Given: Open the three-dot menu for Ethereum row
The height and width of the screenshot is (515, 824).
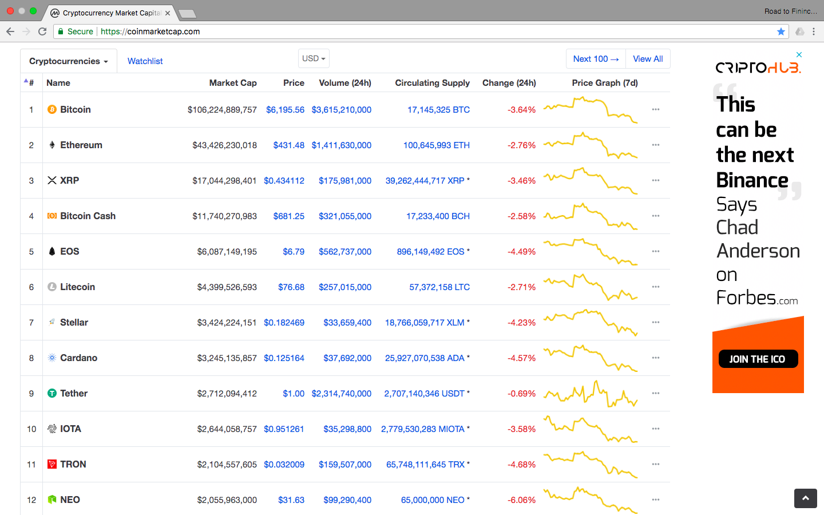Looking at the screenshot, I should point(656,145).
